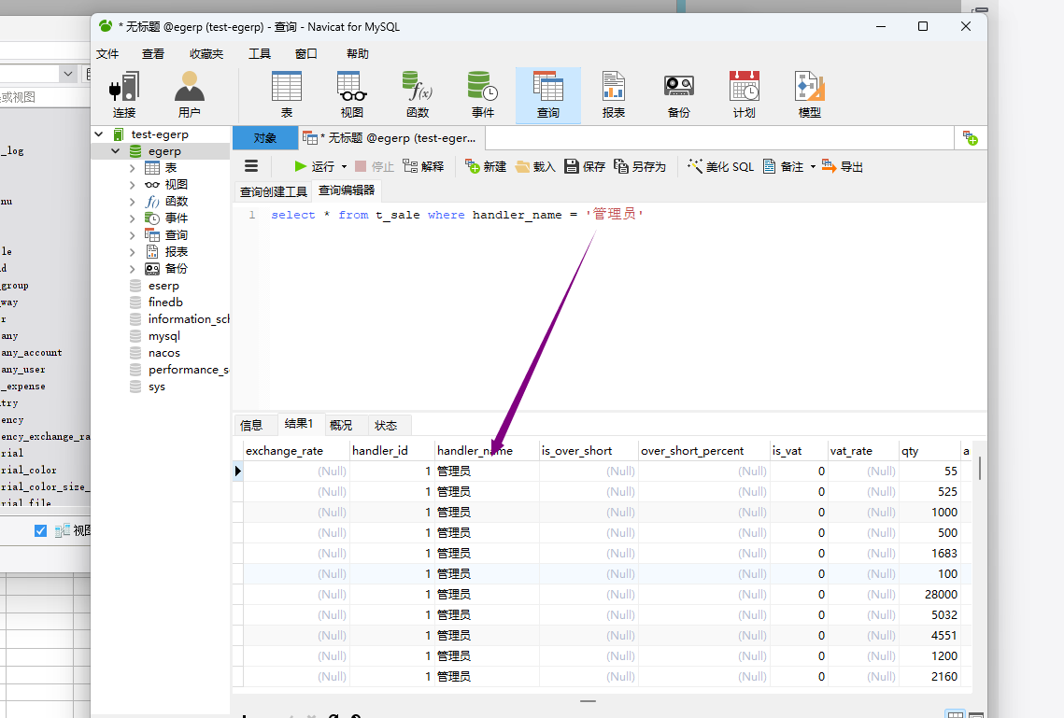Click the handler_name column header
This screenshot has width=1064, height=718.
point(475,451)
